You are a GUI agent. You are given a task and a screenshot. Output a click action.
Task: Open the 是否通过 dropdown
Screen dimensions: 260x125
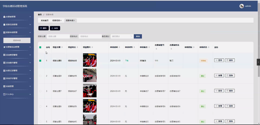coord(122,36)
